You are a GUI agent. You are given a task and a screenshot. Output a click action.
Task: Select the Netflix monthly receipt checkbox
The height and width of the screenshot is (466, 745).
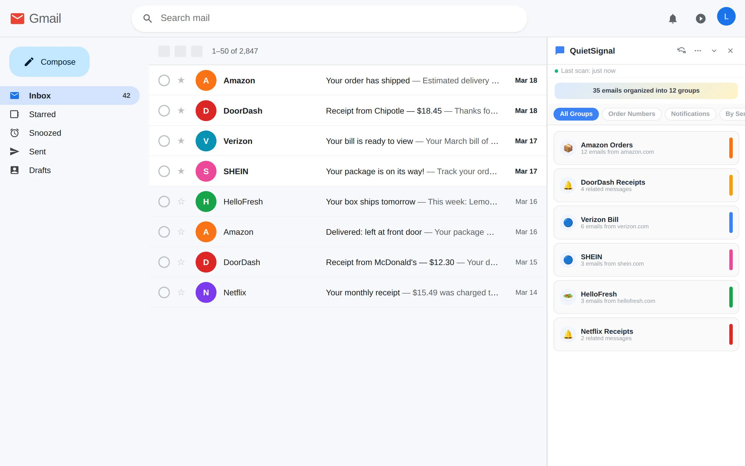[164, 292]
